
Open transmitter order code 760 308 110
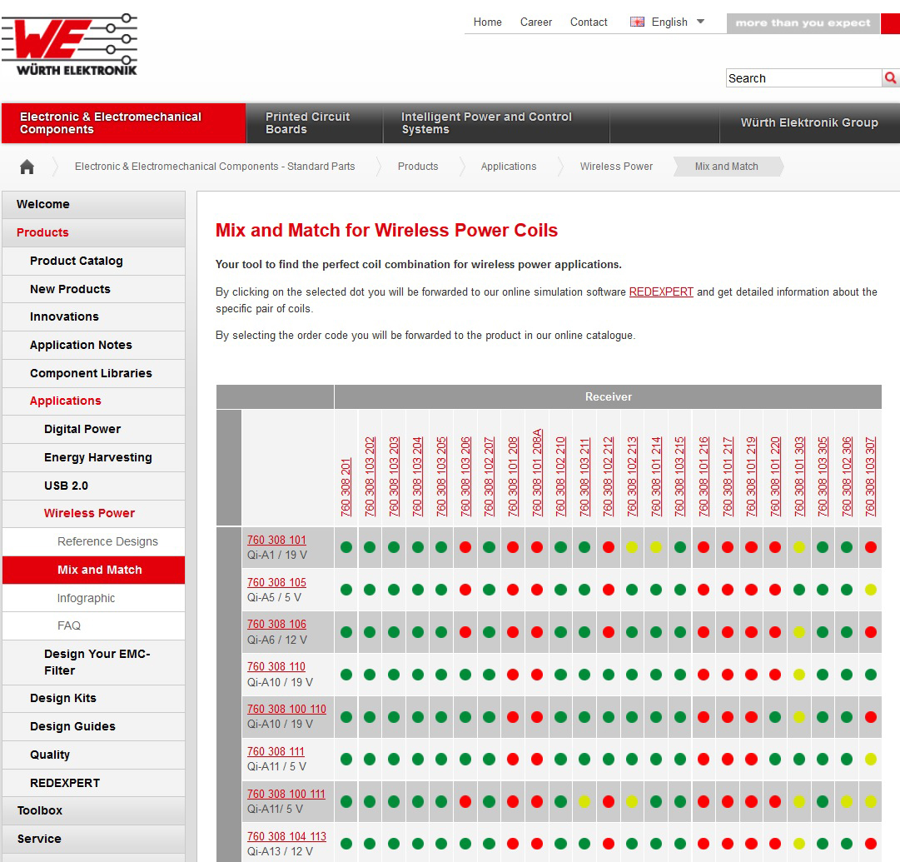276,666
